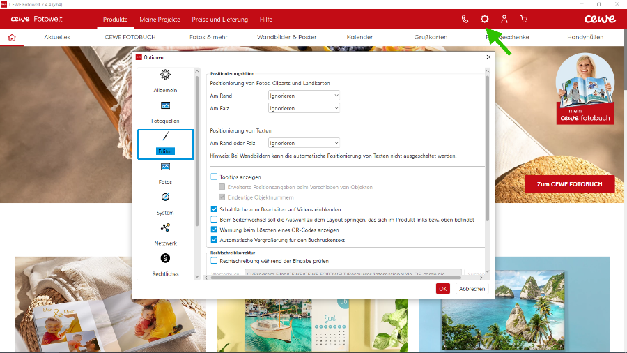Click the Zum CEWE FOTOBUCH button

coord(569,184)
